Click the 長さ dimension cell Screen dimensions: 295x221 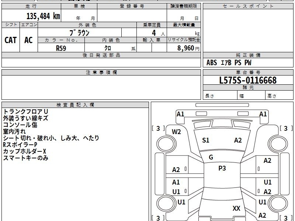coord(220,95)
